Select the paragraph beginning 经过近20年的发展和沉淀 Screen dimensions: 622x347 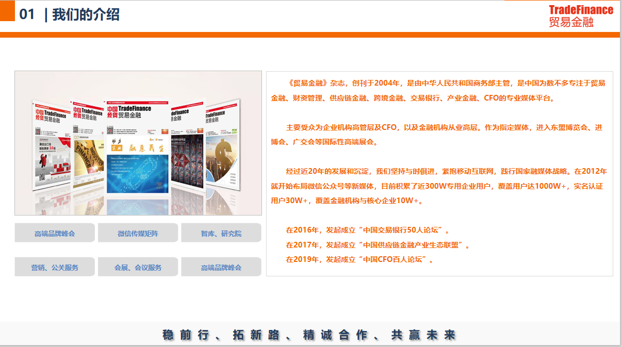(x=438, y=186)
